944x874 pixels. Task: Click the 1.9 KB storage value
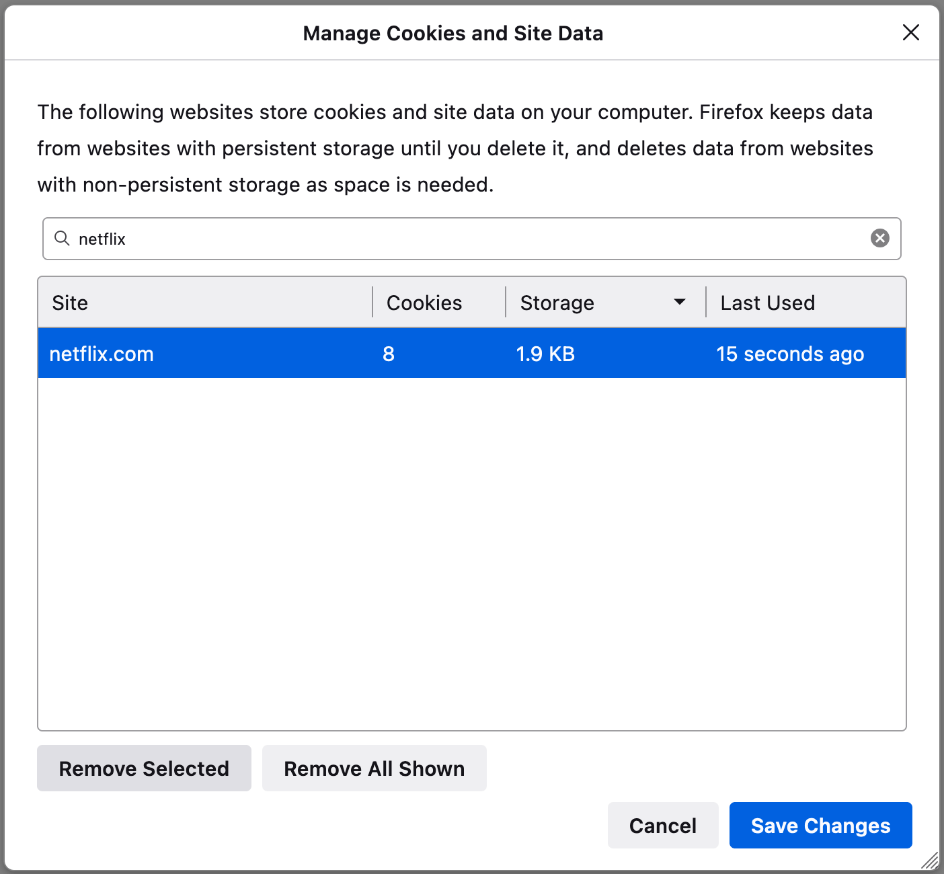pos(545,354)
